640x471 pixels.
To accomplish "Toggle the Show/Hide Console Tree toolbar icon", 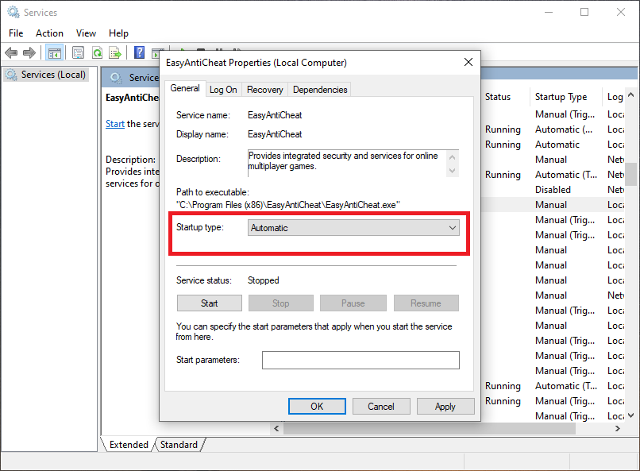I will [x=54, y=52].
